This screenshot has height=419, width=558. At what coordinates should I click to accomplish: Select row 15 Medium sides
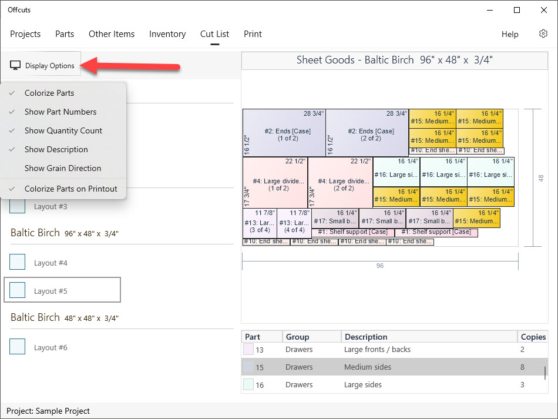[394, 367]
